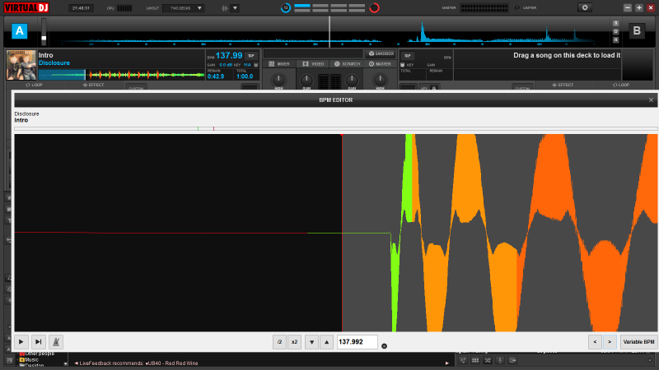Viewport: 659px width, 370px height.
Task: Tap the deck A TAP tempo button
Action: 251,56
